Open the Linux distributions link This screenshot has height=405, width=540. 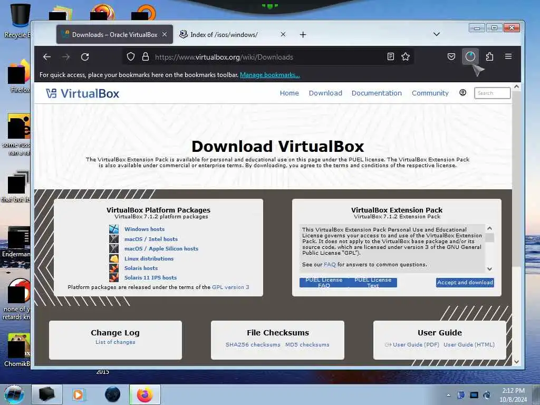(x=149, y=258)
